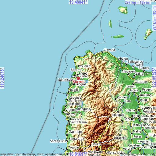The image size is (156, 156).
Task: Click the Aparri label
Action: 139,65
